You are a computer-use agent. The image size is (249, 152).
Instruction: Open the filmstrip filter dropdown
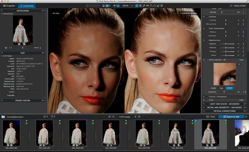53,117
